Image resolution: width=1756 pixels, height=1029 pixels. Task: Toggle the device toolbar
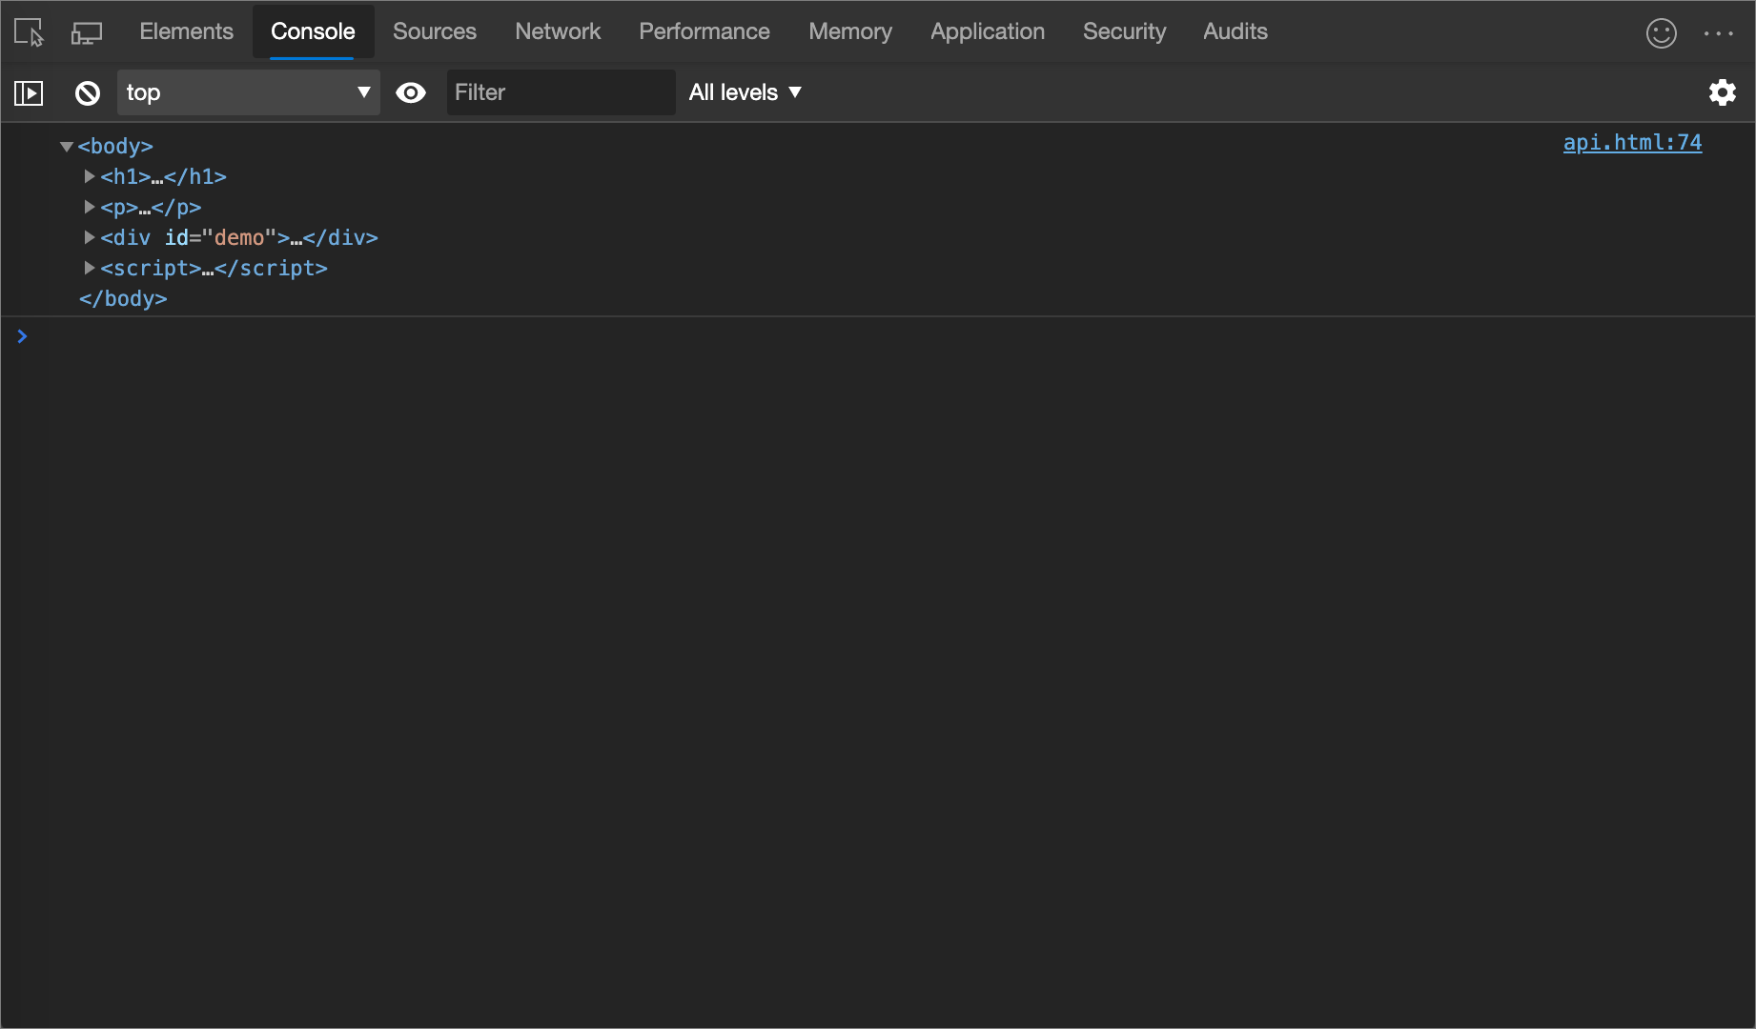(87, 31)
